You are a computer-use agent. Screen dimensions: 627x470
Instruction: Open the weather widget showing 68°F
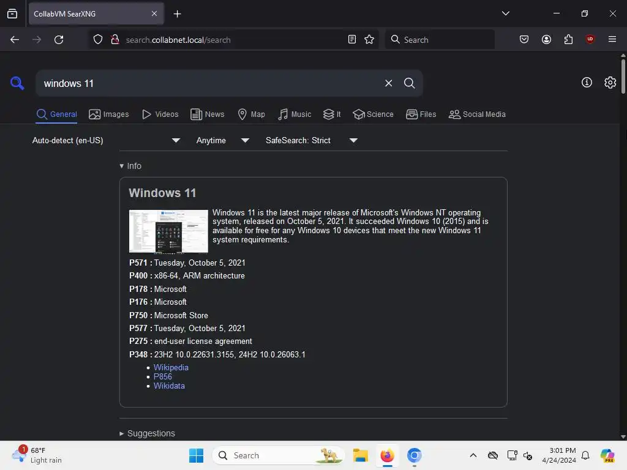pos(37,455)
